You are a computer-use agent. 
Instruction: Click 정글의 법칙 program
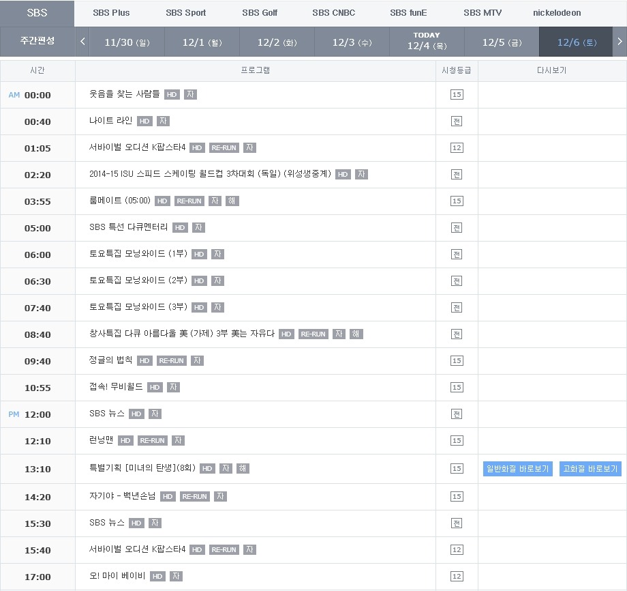coord(110,360)
